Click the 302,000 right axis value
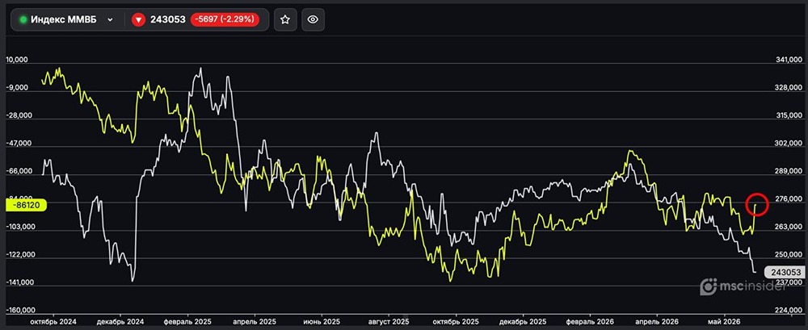The width and height of the screenshot is (808, 330). (789, 144)
